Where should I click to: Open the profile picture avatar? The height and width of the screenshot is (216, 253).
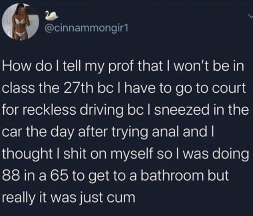(20, 21)
